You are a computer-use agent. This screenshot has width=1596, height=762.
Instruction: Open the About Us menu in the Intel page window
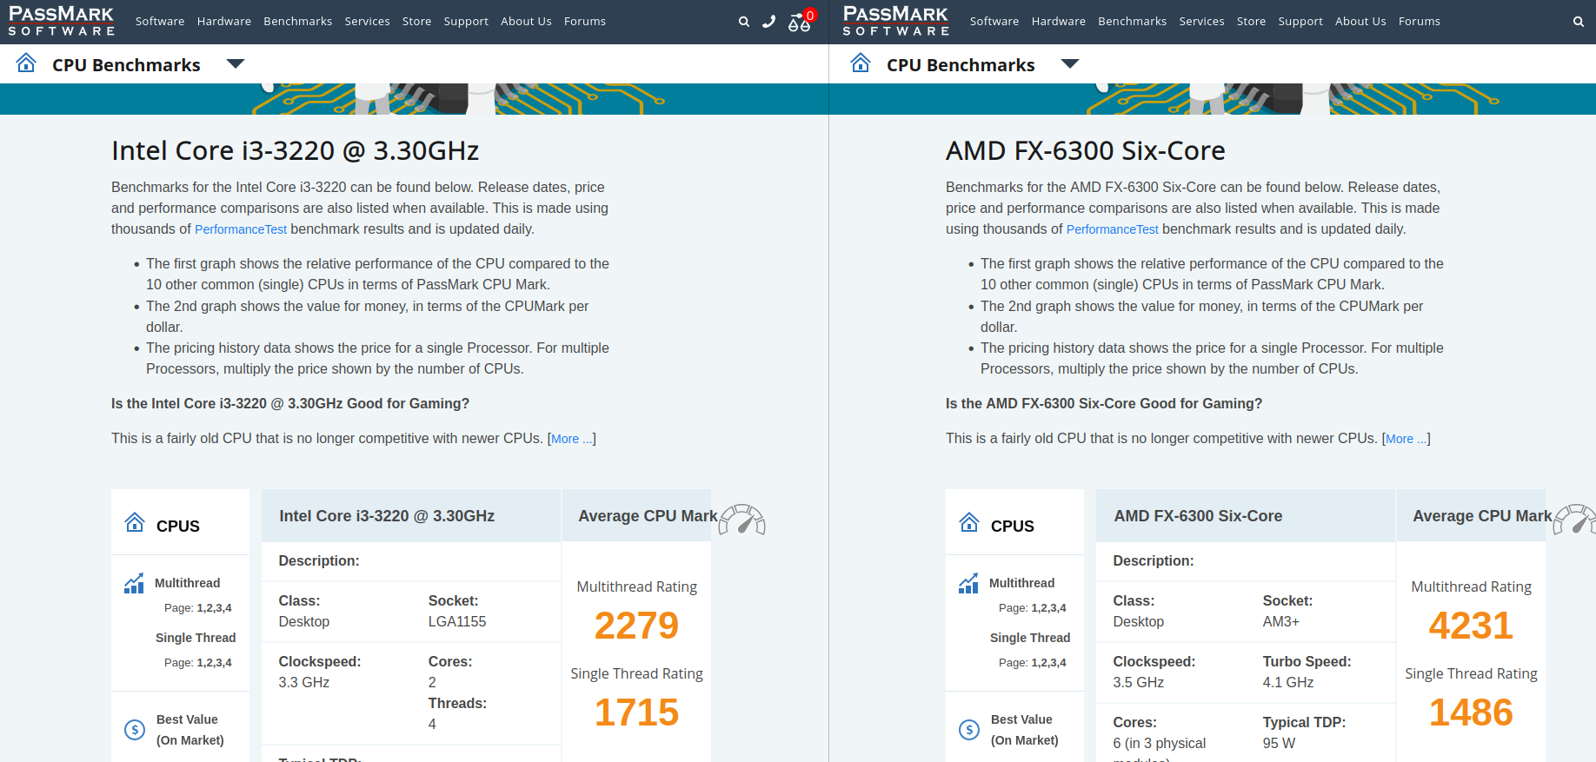(526, 22)
